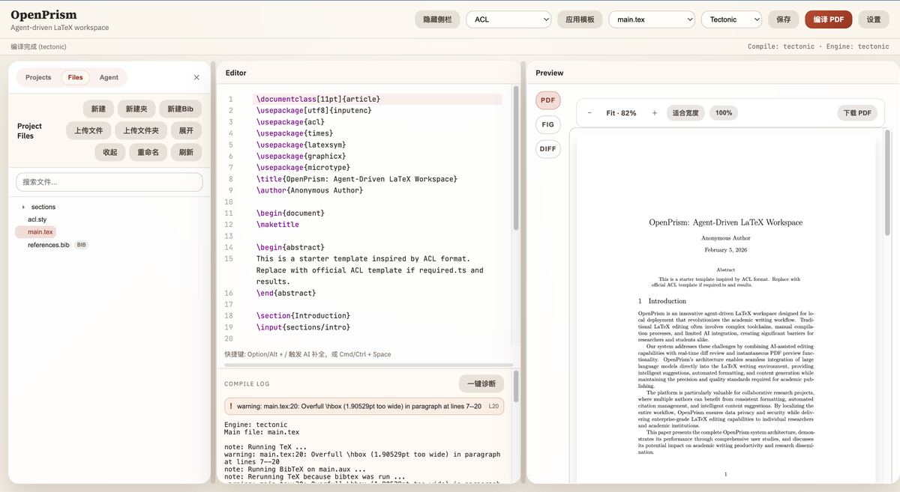The image size is (900, 492).
Task: Click the 应用模板 button
Action: pos(580,19)
